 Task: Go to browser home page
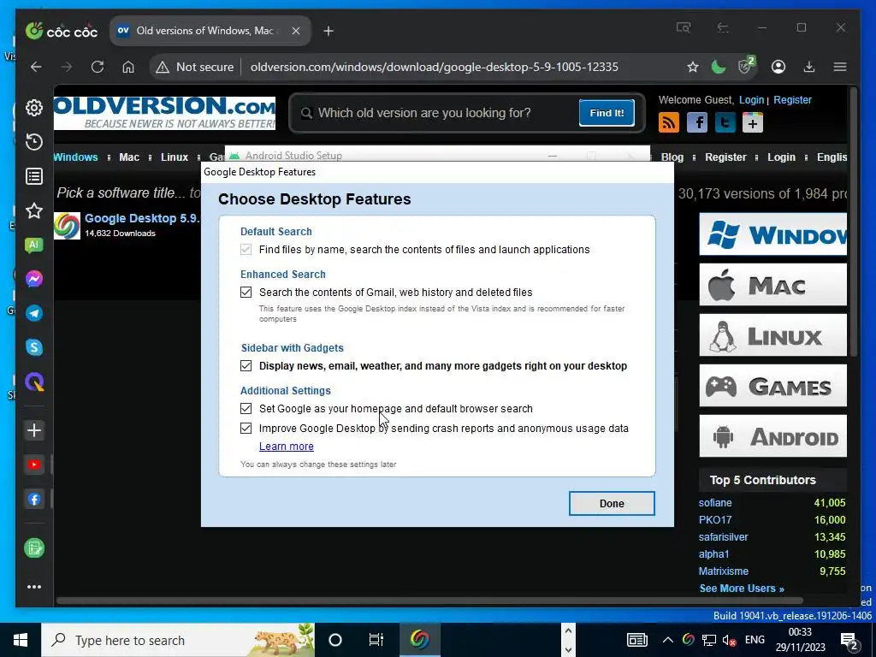[128, 67]
